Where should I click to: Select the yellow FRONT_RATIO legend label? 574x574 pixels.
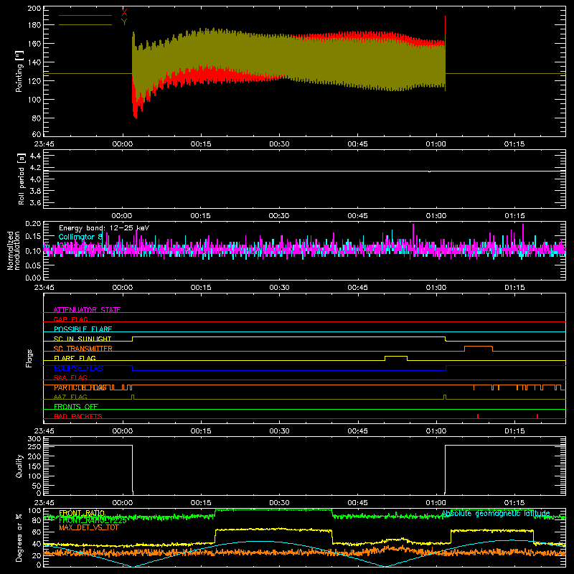pyautogui.click(x=82, y=513)
